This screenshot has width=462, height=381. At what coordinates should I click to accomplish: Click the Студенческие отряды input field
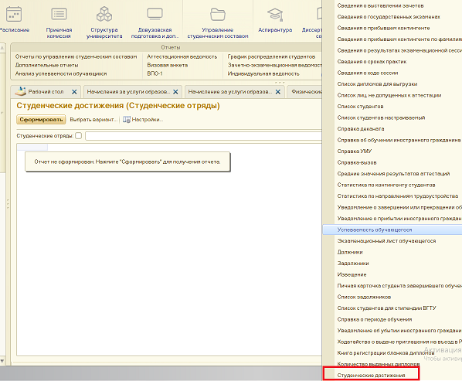pos(203,136)
